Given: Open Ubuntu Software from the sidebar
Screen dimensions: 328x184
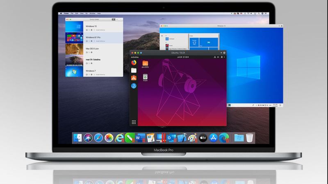Looking at the screenshot, I should pos(134,78).
